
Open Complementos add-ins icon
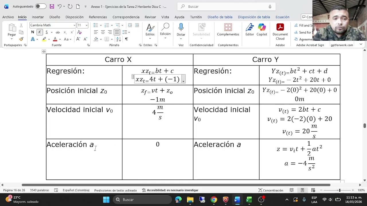228,27
